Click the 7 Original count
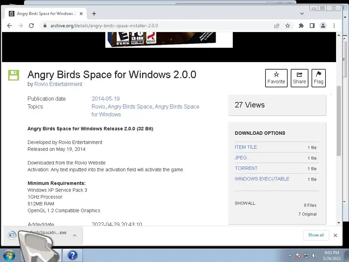 point(307,214)
